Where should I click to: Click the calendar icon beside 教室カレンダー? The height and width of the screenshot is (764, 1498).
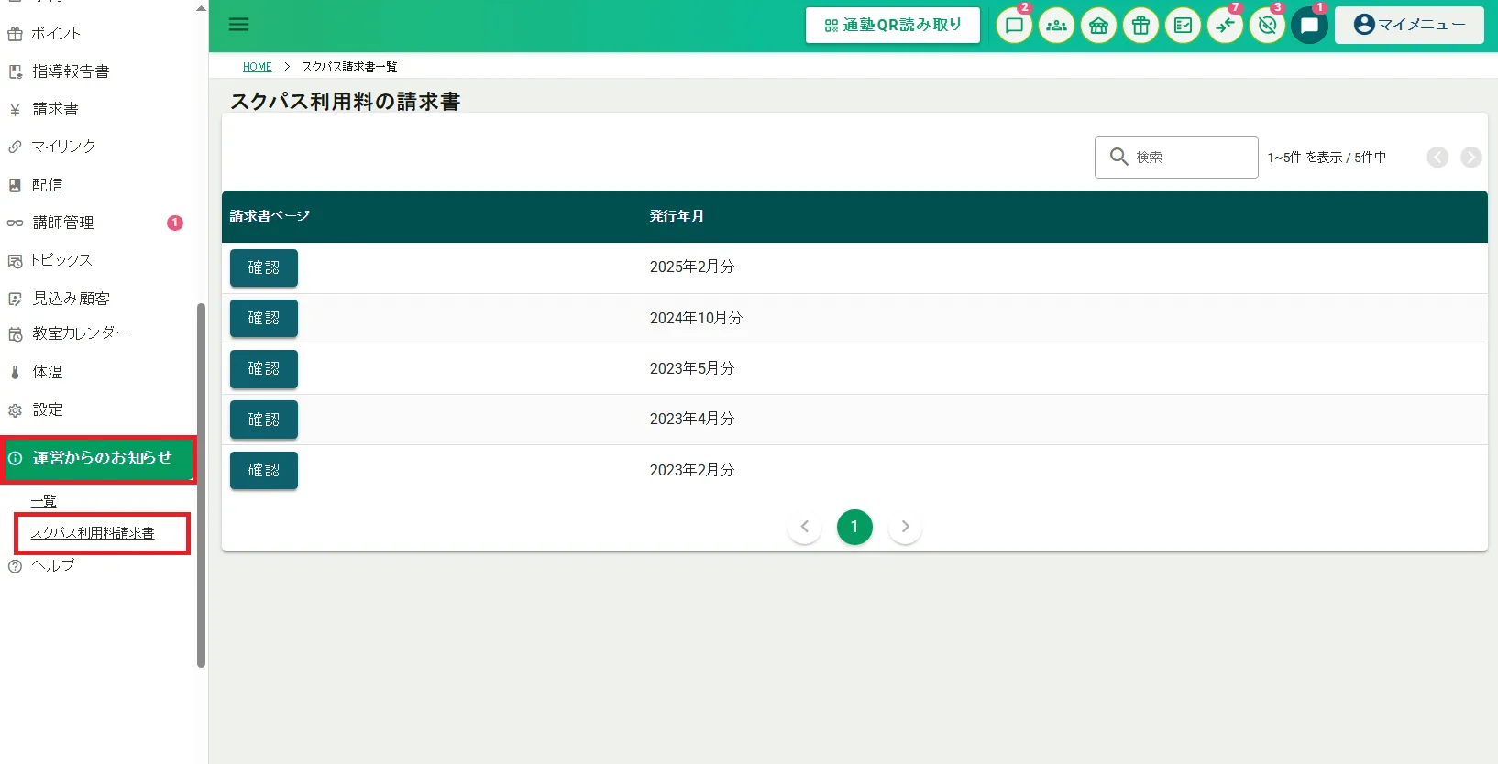(x=15, y=334)
